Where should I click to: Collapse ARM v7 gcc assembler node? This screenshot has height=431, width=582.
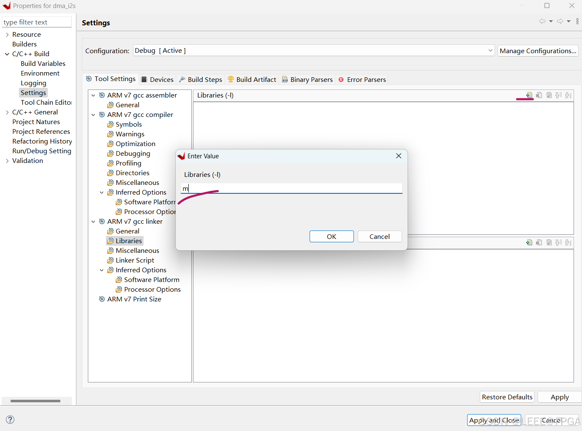pyautogui.click(x=93, y=95)
